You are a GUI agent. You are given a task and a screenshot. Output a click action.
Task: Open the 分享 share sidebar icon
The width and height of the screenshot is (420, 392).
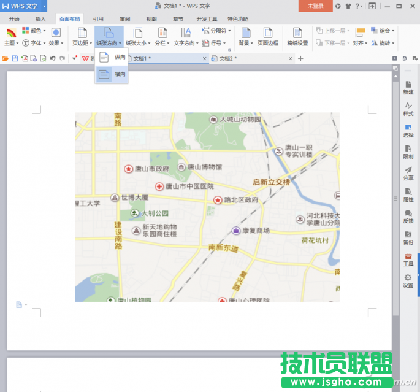click(x=408, y=173)
